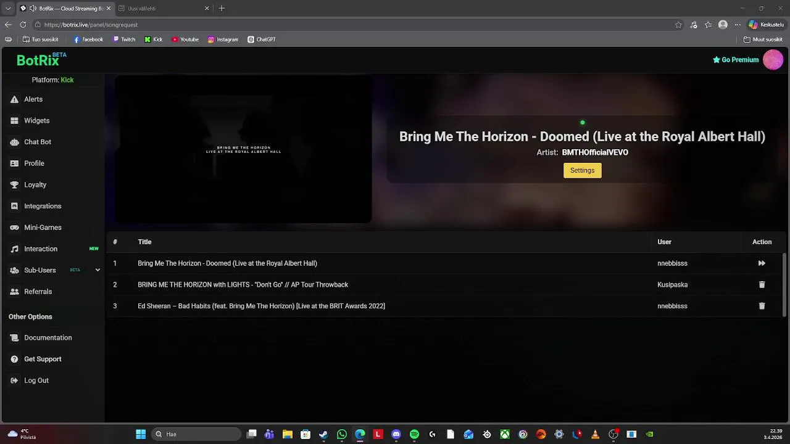Click the Integrations Twitch-style icon
The width and height of the screenshot is (790, 444).
pyautogui.click(x=14, y=206)
